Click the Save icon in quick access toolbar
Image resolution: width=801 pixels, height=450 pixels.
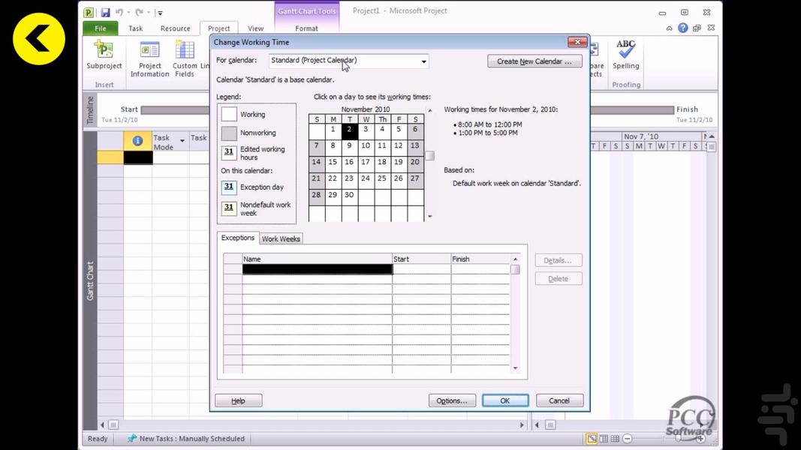coord(105,12)
